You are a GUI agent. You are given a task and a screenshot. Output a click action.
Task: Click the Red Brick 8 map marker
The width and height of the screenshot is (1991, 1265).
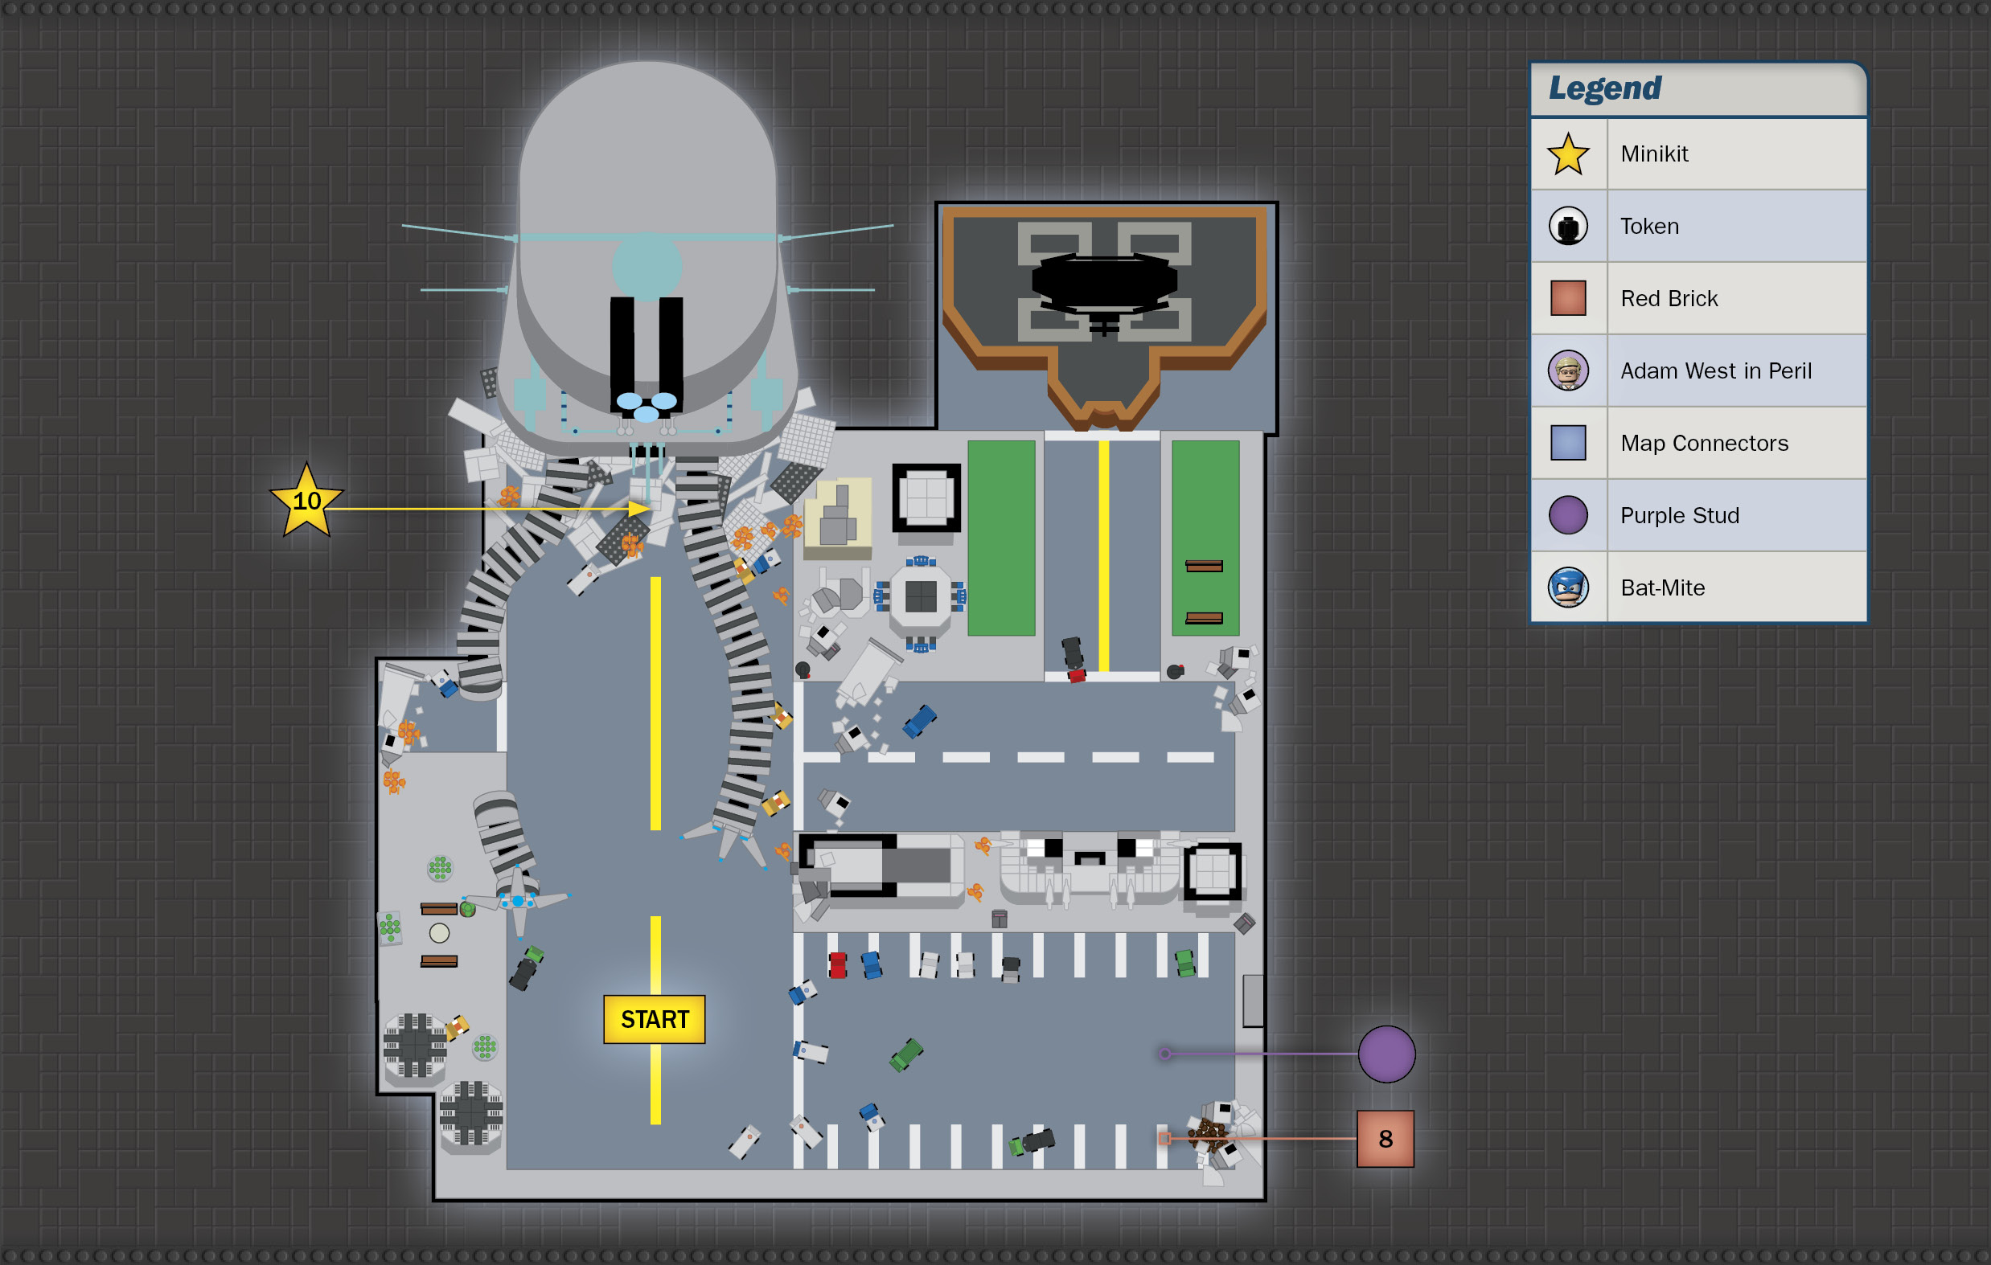coord(1385,1139)
